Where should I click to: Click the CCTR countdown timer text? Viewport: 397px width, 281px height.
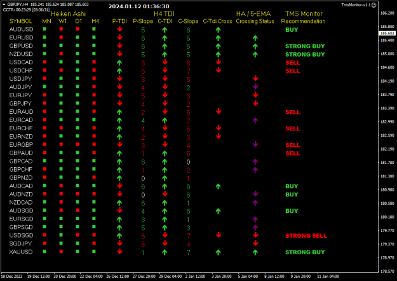click(x=26, y=10)
